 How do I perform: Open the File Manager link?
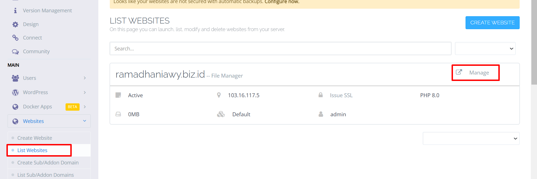point(227,76)
